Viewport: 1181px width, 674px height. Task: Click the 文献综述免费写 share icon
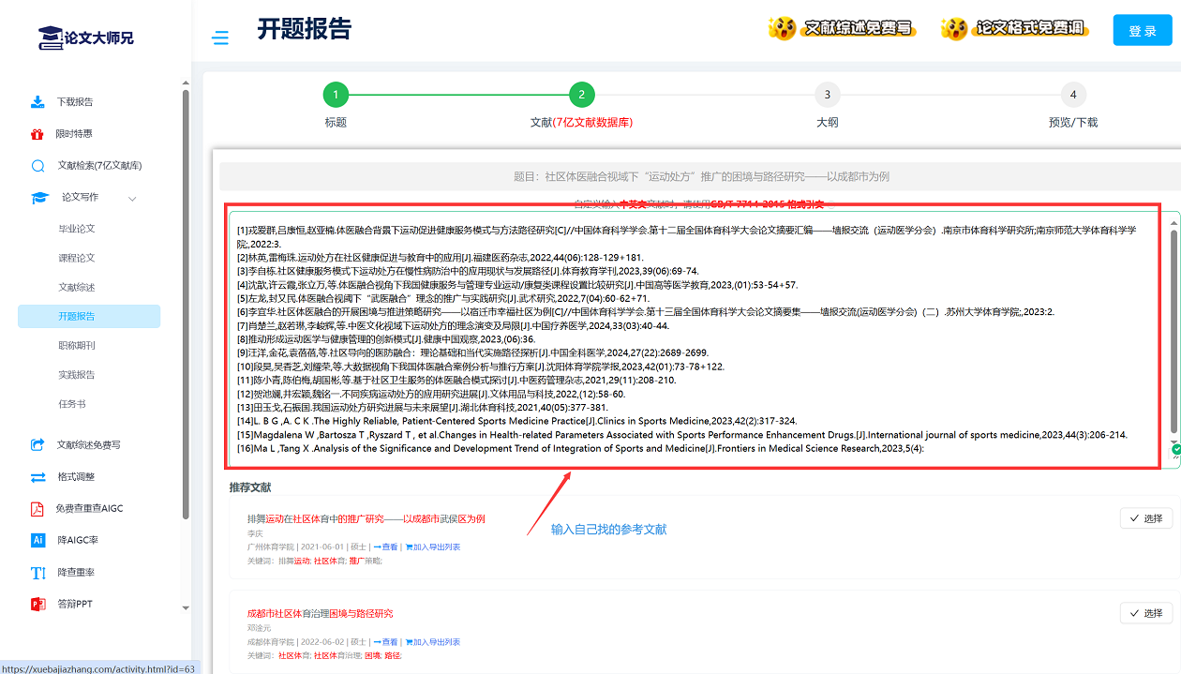[38, 445]
